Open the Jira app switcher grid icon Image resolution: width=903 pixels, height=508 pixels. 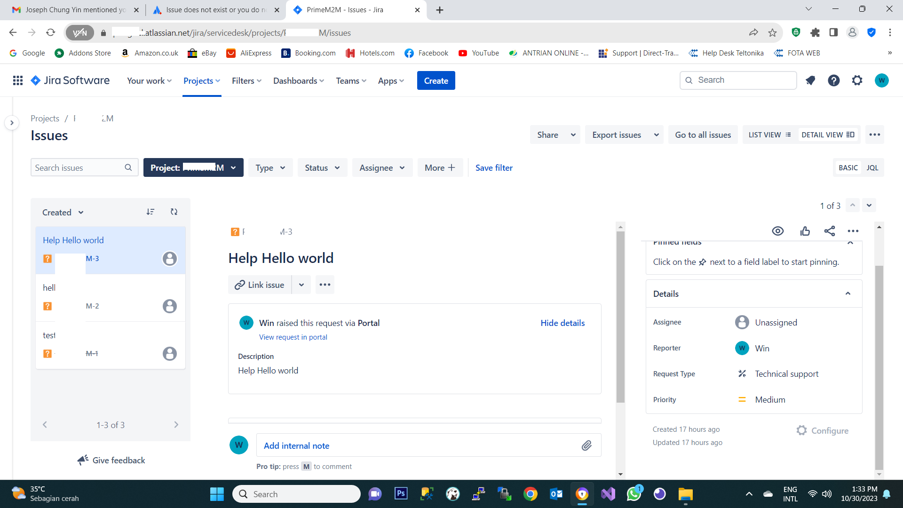pos(18,80)
